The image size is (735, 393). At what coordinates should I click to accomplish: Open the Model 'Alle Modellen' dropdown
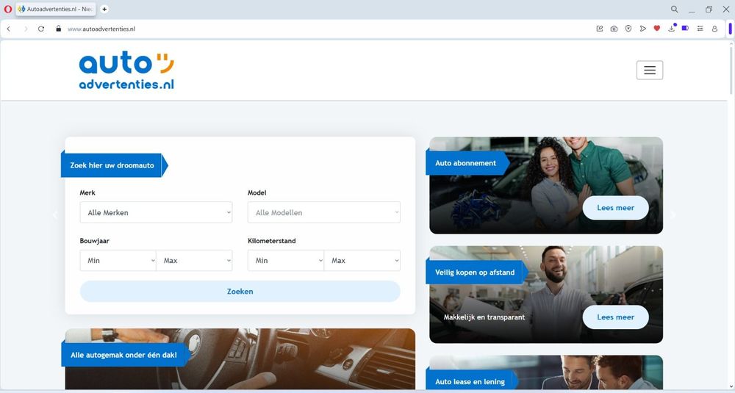pyautogui.click(x=324, y=212)
